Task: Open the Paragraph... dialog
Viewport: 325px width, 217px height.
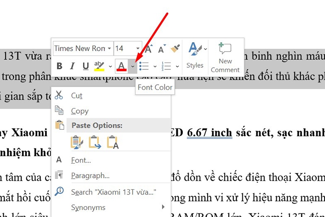Action: pyautogui.click(x=111, y=175)
